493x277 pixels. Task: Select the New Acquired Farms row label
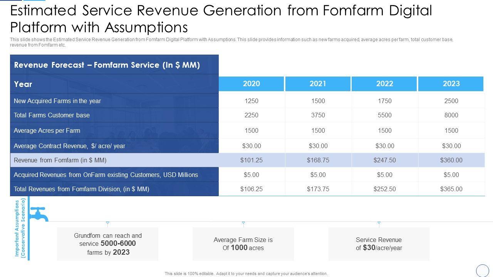point(57,101)
